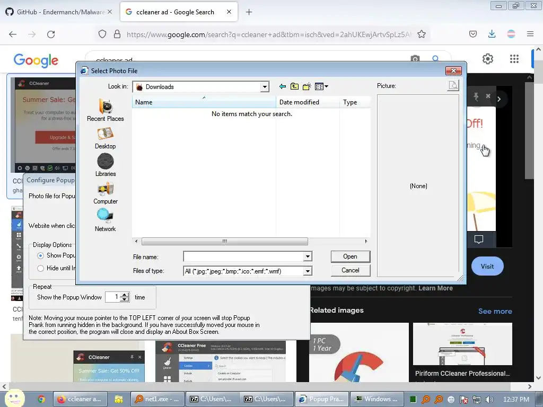Switch to Popup Prank taskbar item
The image size is (543, 407).
(x=322, y=399)
